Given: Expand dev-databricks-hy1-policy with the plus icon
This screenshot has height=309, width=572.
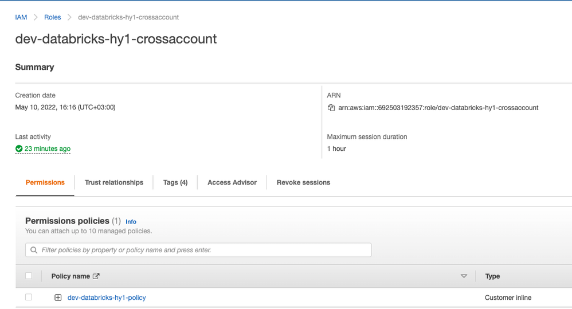Looking at the screenshot, I should [x=58, y=298].
